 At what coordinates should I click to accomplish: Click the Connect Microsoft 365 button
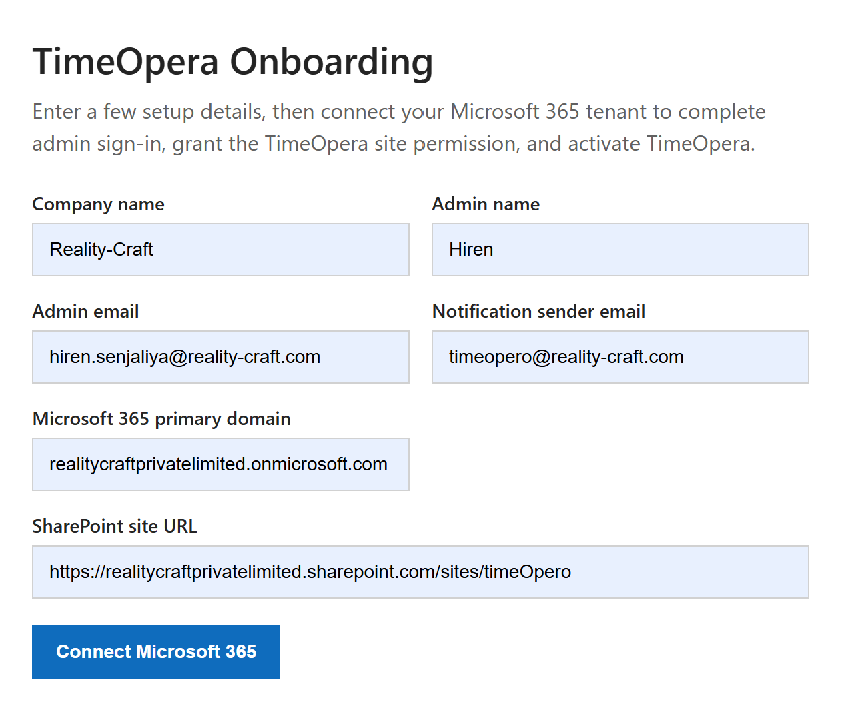coord(156,652)
